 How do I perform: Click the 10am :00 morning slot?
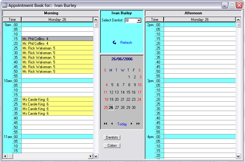click(57, 81)
